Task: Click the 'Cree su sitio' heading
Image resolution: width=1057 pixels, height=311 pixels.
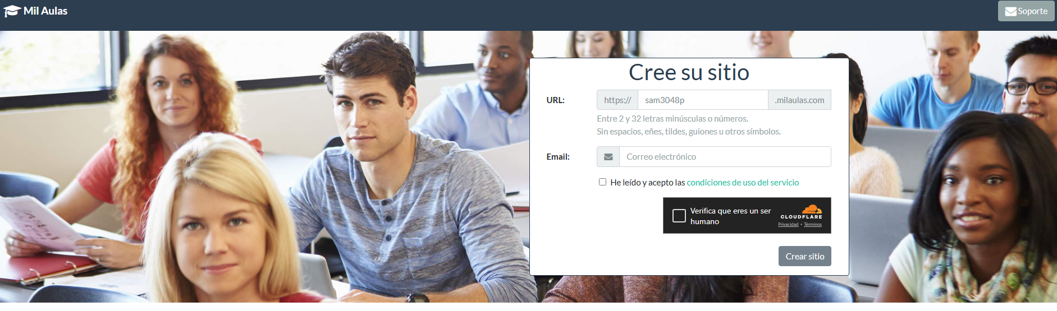Action: (x=689, y=72)
